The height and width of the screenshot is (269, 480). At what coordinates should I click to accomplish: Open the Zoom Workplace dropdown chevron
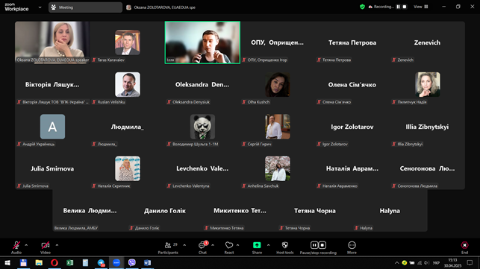pos(40,7)
